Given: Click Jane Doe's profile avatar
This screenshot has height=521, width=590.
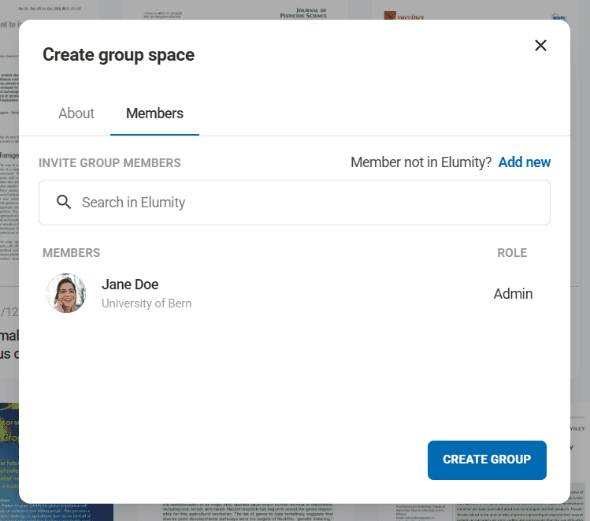Looking at the screenshot, I should (x=66, y=294).
